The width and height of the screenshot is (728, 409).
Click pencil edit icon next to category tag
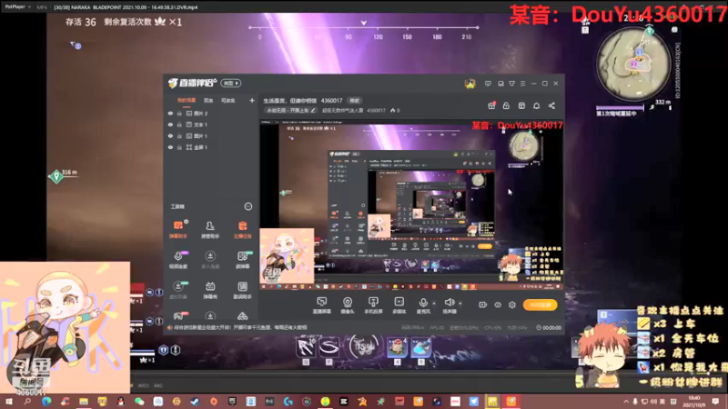pyautogui.click(x=313, y=110)
